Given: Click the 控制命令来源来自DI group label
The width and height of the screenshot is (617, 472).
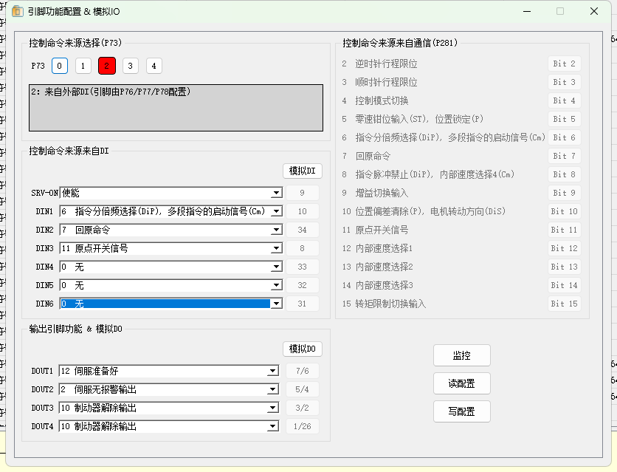Looking at the screenshot, I should pos(69,151).
